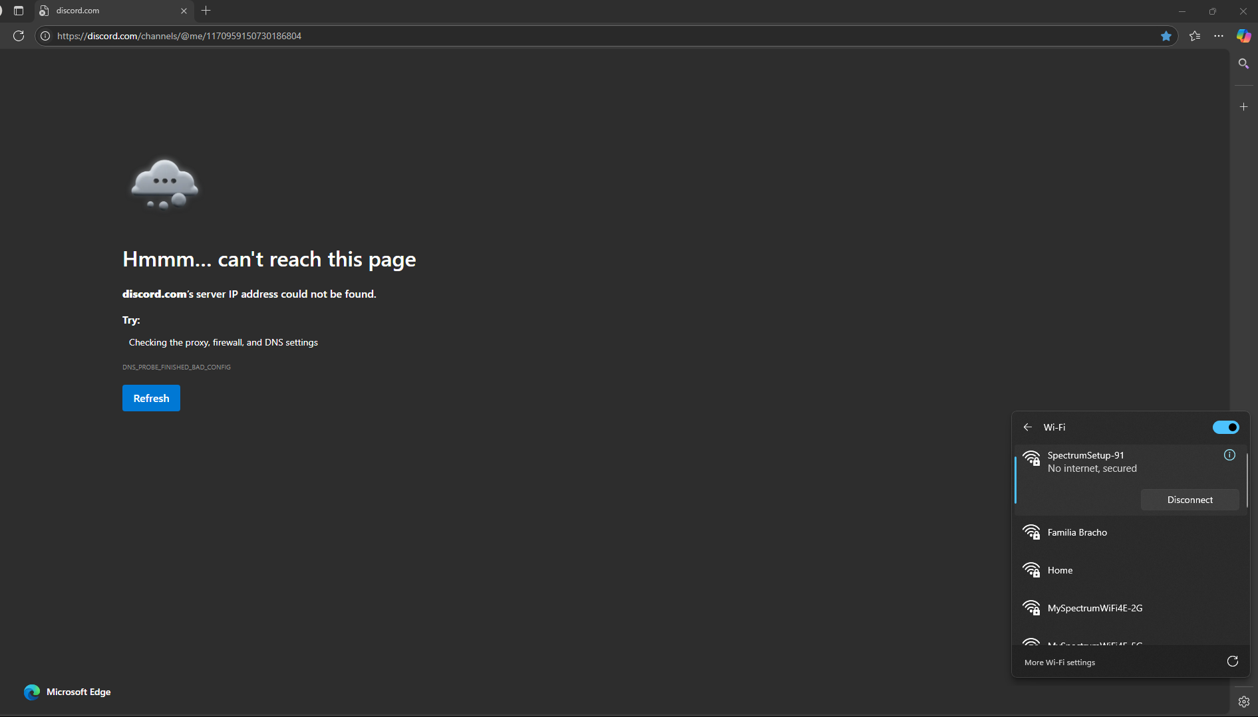Disconnect from SpectrumSetup-91

click(x=1189, y=499)
